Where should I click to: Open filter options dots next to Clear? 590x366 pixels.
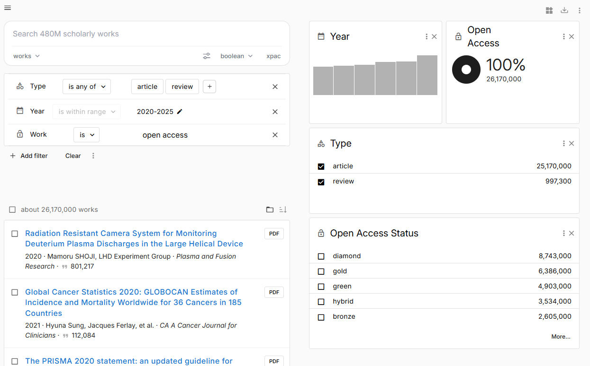tap(93, 156)
